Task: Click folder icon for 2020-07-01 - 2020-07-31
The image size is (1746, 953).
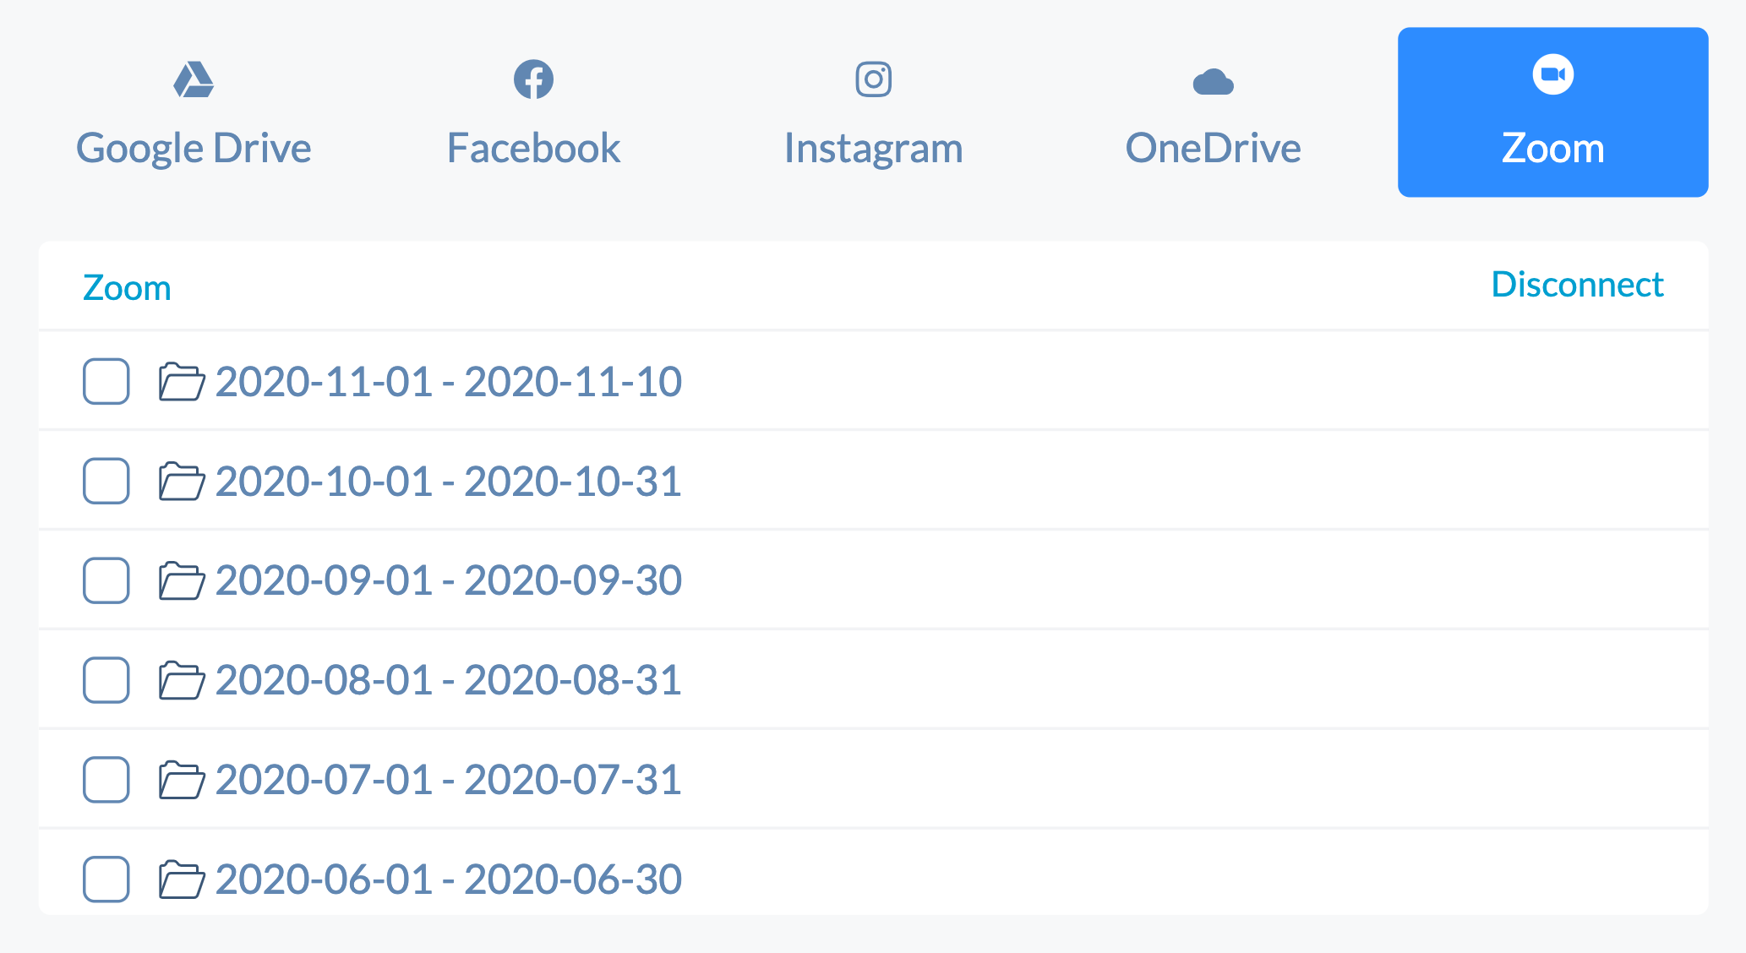Action: [x=182, y=780]
